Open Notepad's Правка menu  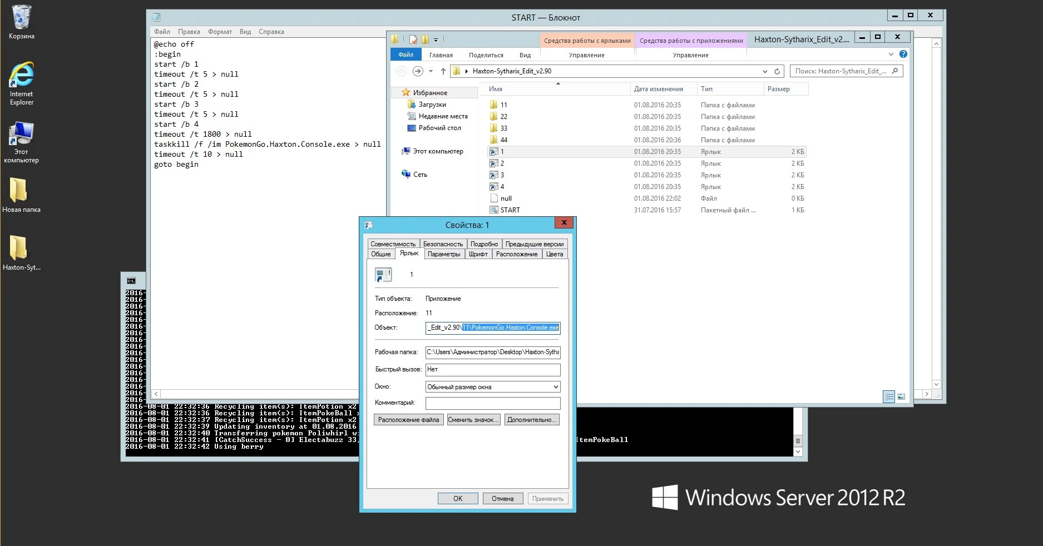point(189,32)
